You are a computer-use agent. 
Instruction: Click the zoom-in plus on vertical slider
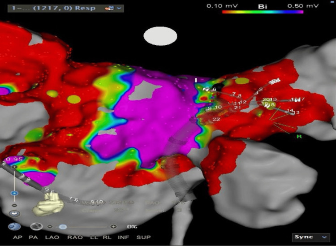click(15, 167)
